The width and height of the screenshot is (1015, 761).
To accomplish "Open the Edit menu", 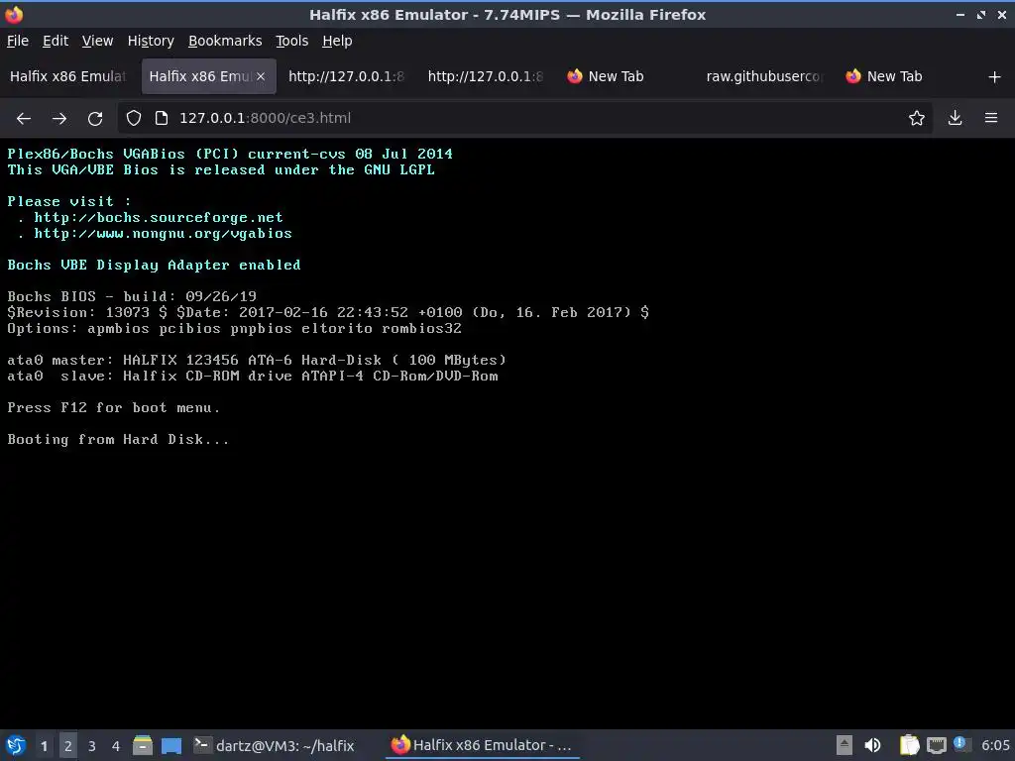I will coord(56,41).
